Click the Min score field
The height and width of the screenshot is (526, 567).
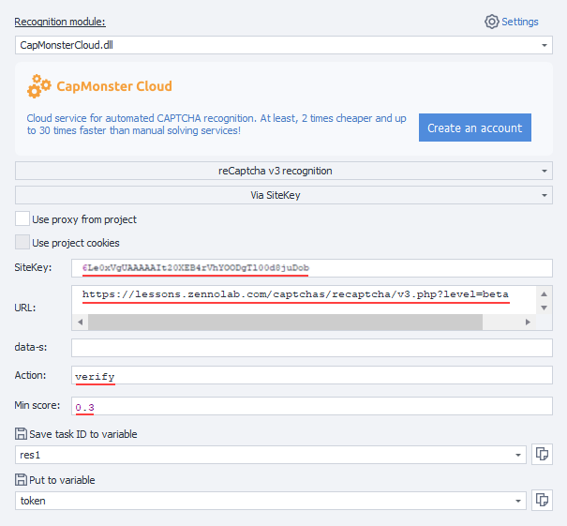311,406
